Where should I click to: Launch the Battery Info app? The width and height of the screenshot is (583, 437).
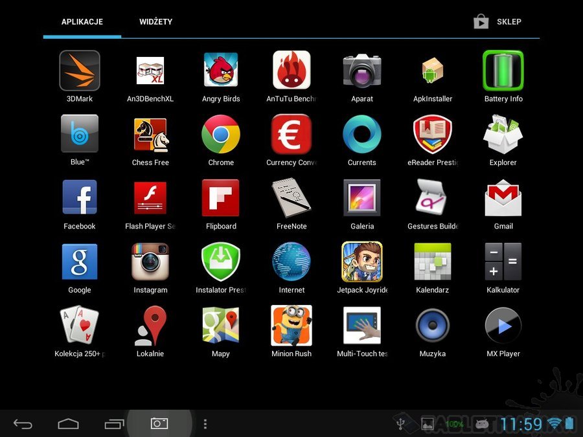click(x=503, y=71)
